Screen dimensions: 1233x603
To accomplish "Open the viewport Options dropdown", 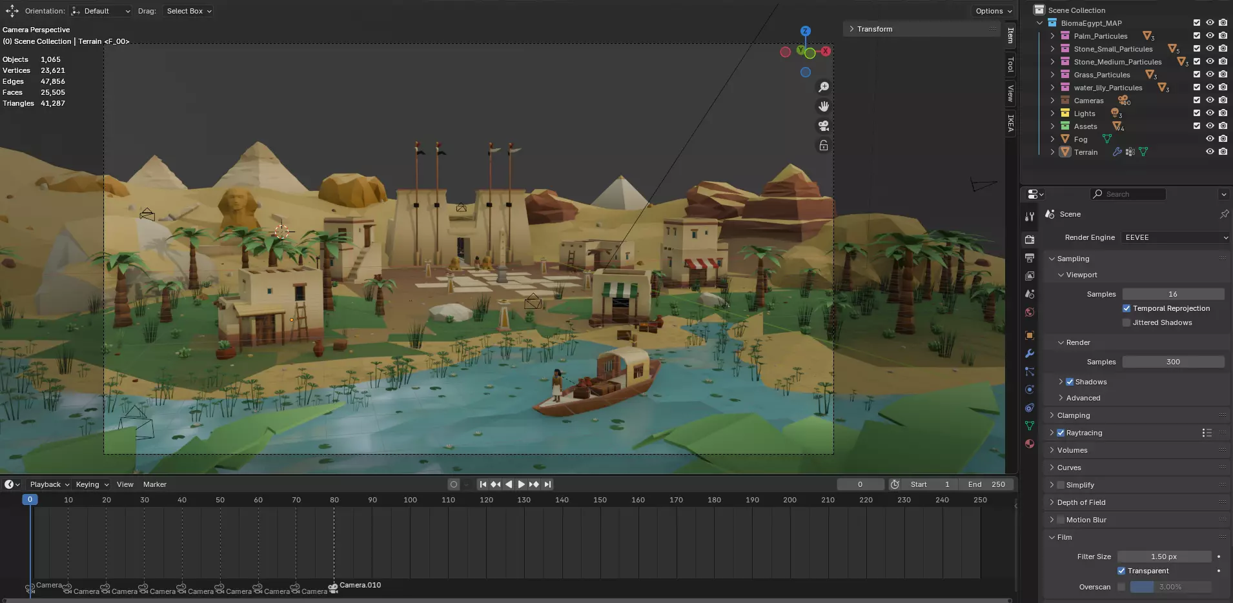I will click(994, 11).
